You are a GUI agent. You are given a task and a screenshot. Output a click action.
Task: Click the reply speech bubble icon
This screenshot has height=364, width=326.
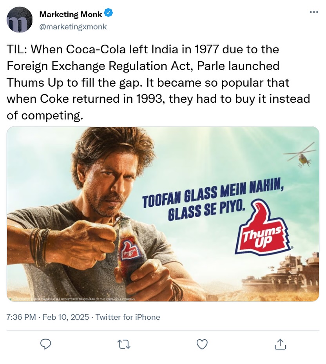click(x=46, y=344)
